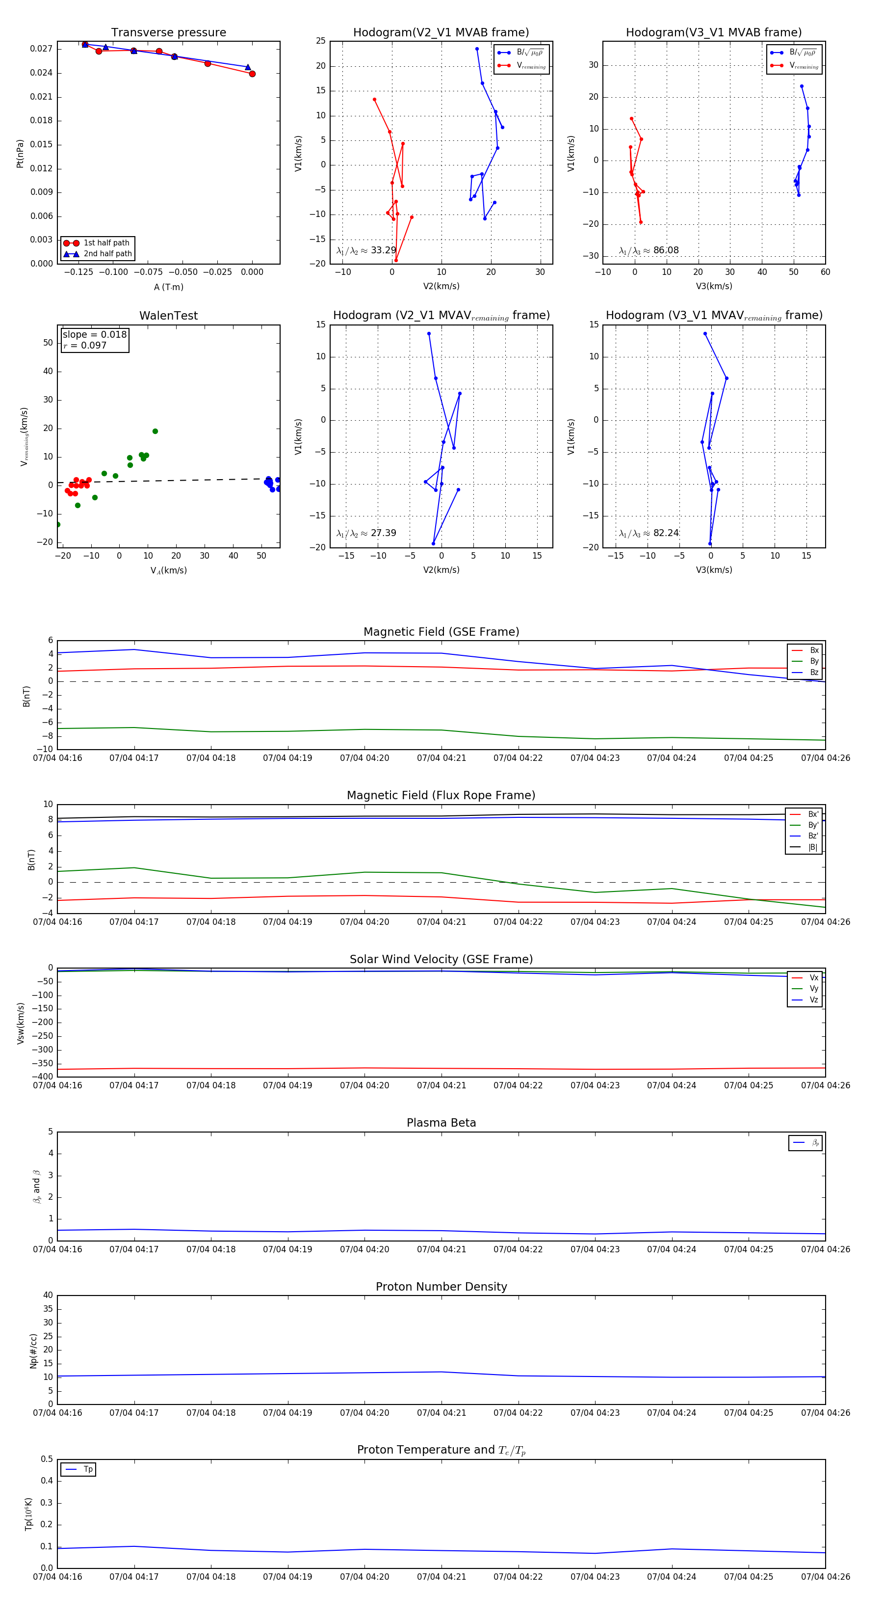Click the "Tp(10^6K)" y-axis label
Image resolution: width=883 pixels, height=1620 pixels.
[28, 1514]
